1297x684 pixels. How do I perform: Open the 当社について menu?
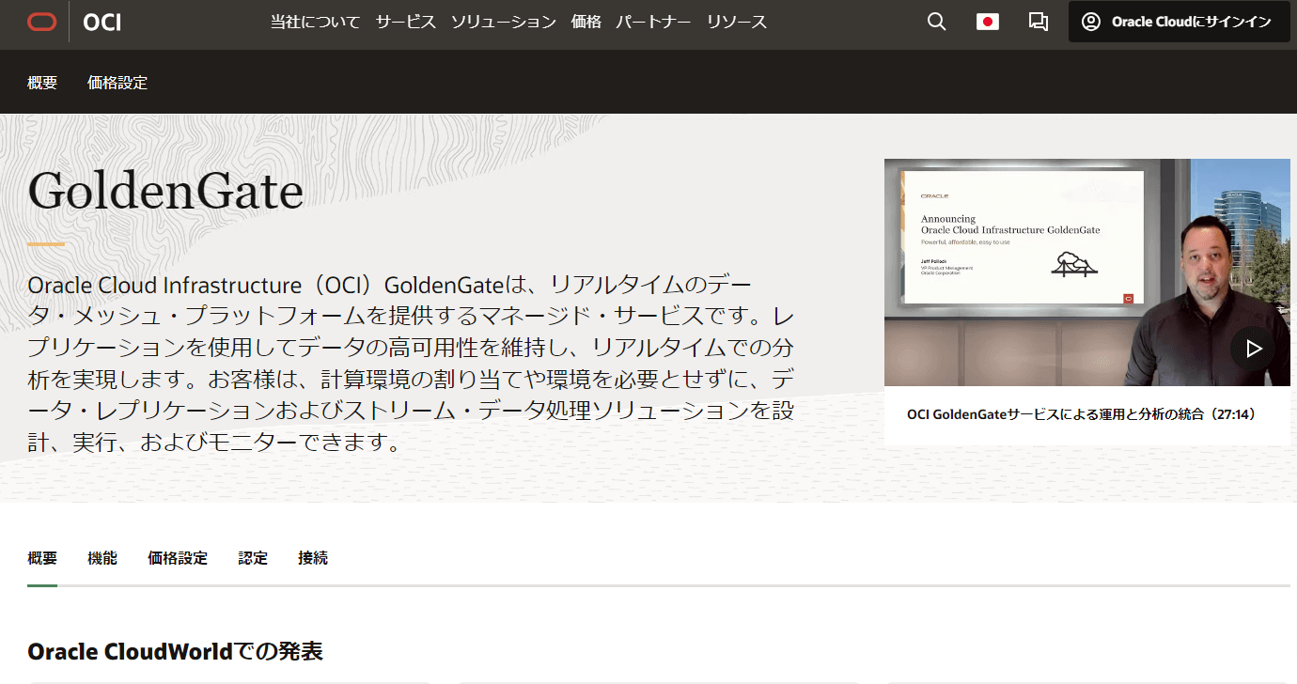click(316, 22)
